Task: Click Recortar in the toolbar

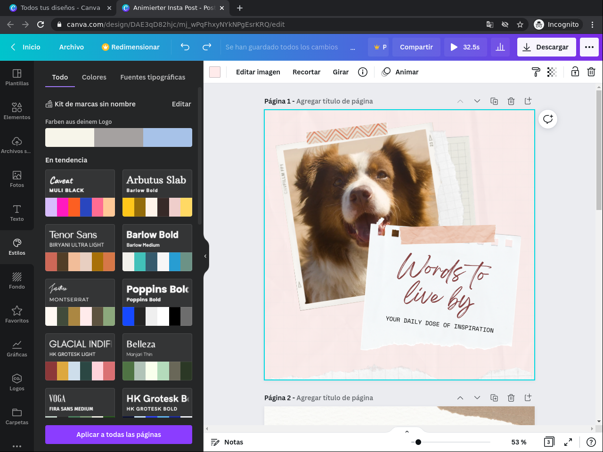Action: pyautogui.click(x=306, y=72)
